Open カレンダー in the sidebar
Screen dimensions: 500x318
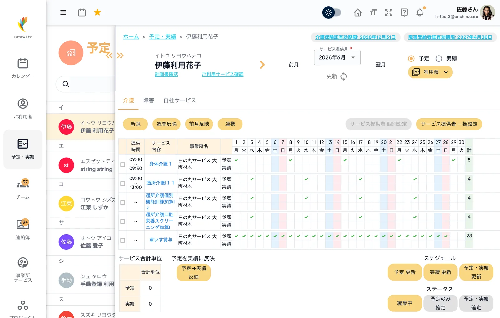pyautogui.click(x=23, y=68)
